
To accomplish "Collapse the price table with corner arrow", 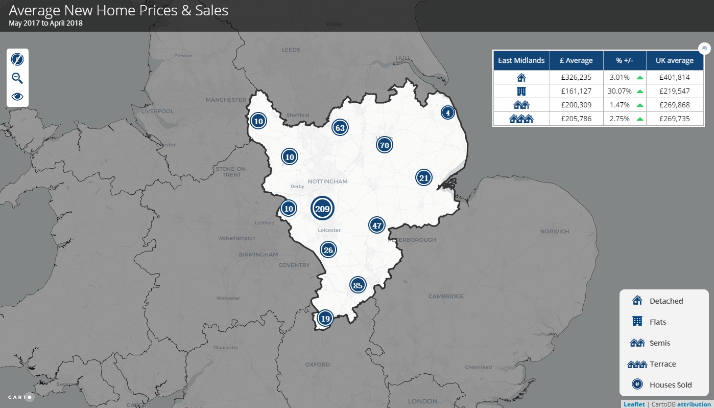I will (704, 49).
